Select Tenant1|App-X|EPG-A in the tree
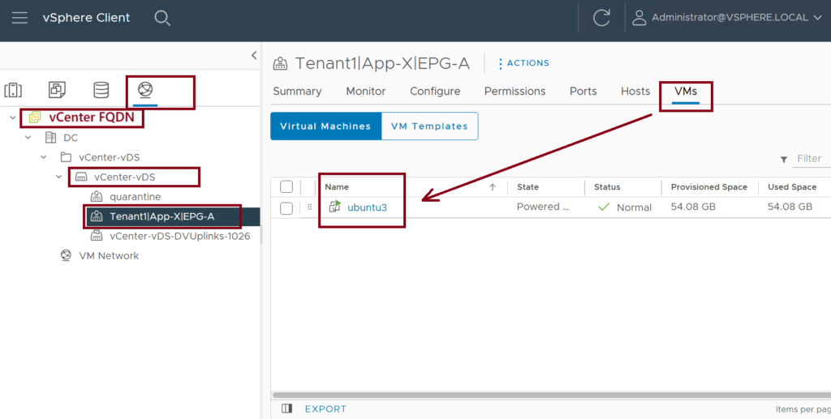Viewport: 831px width, 419px height. [162, 216]
